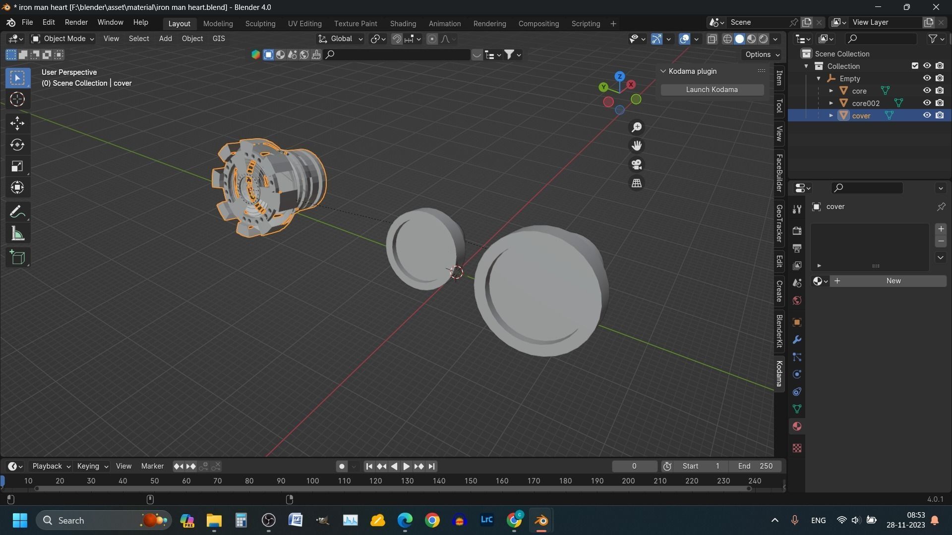Toggle camera view icon
The image size is (952, 535).
(637, 164)
